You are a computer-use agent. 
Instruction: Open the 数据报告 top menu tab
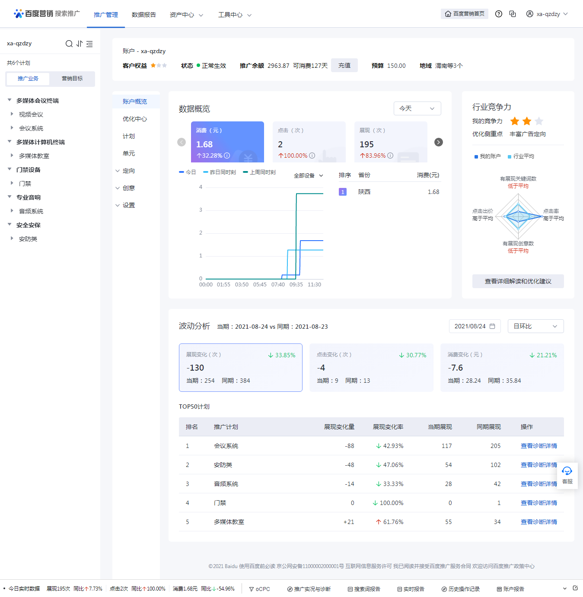point(143,15)
